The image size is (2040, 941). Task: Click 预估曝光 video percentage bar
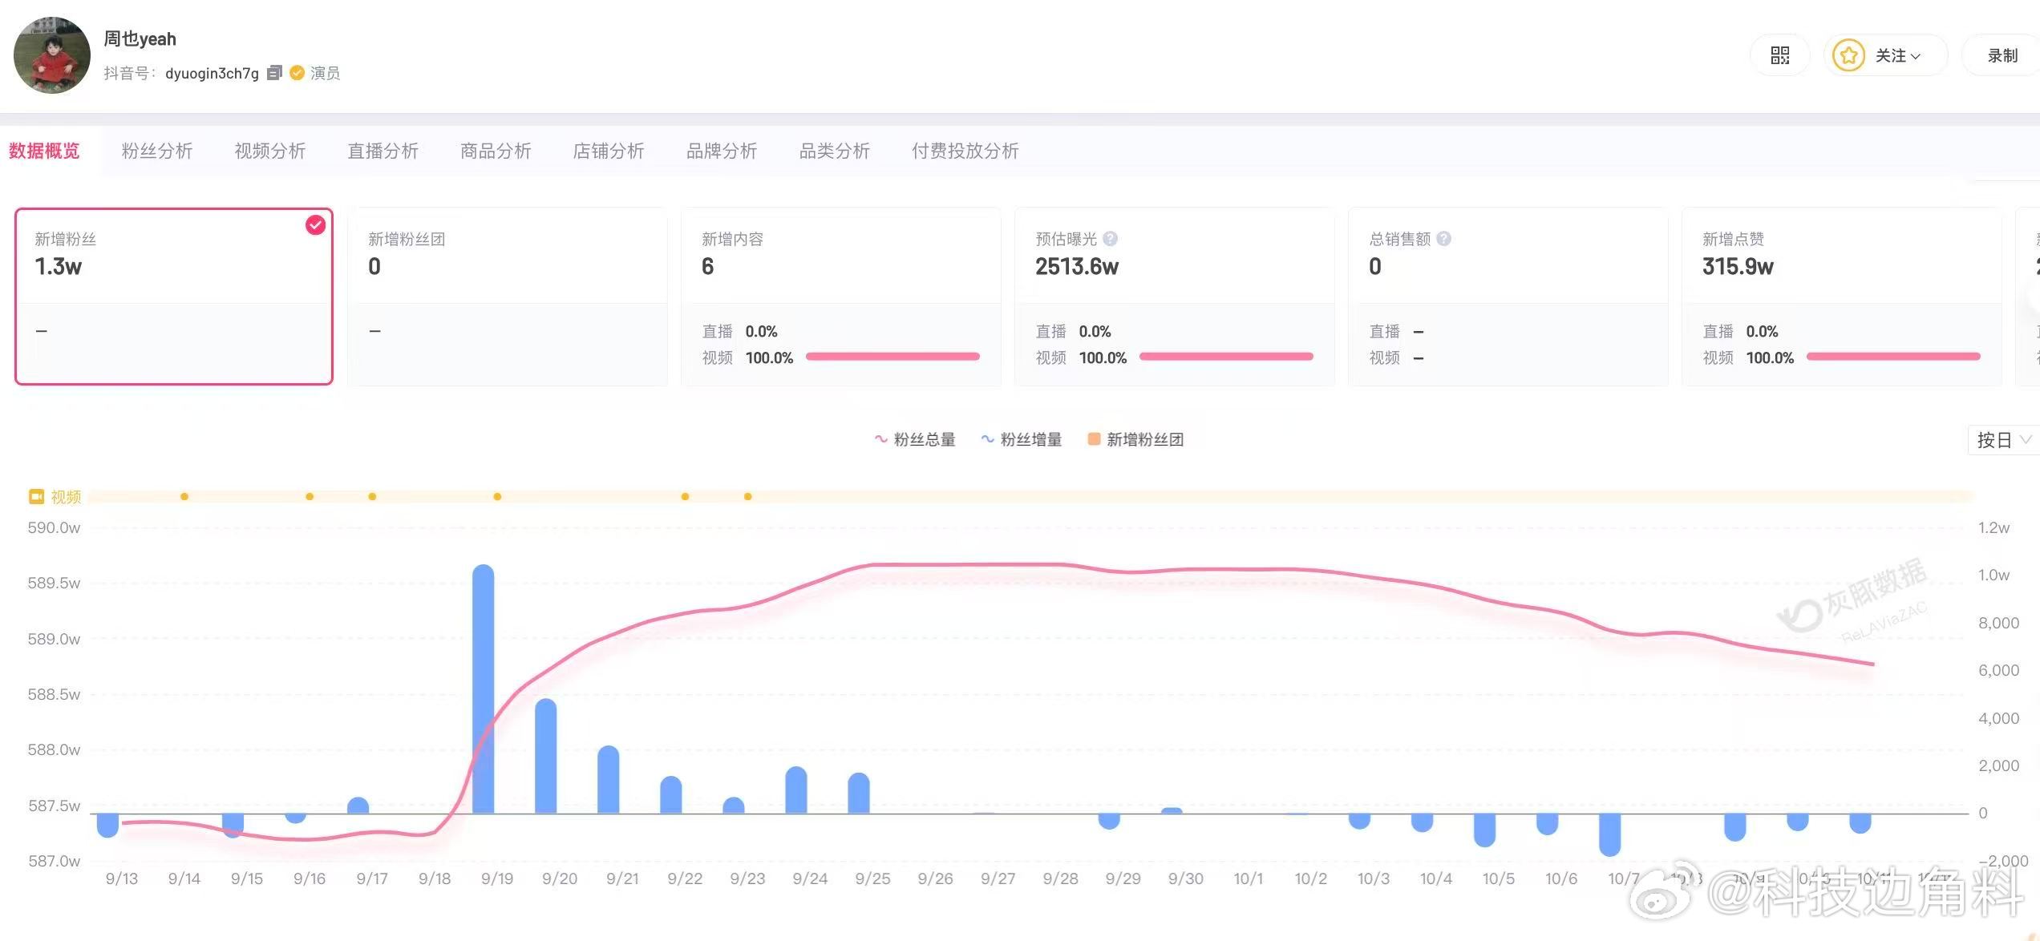(1226, 357)
